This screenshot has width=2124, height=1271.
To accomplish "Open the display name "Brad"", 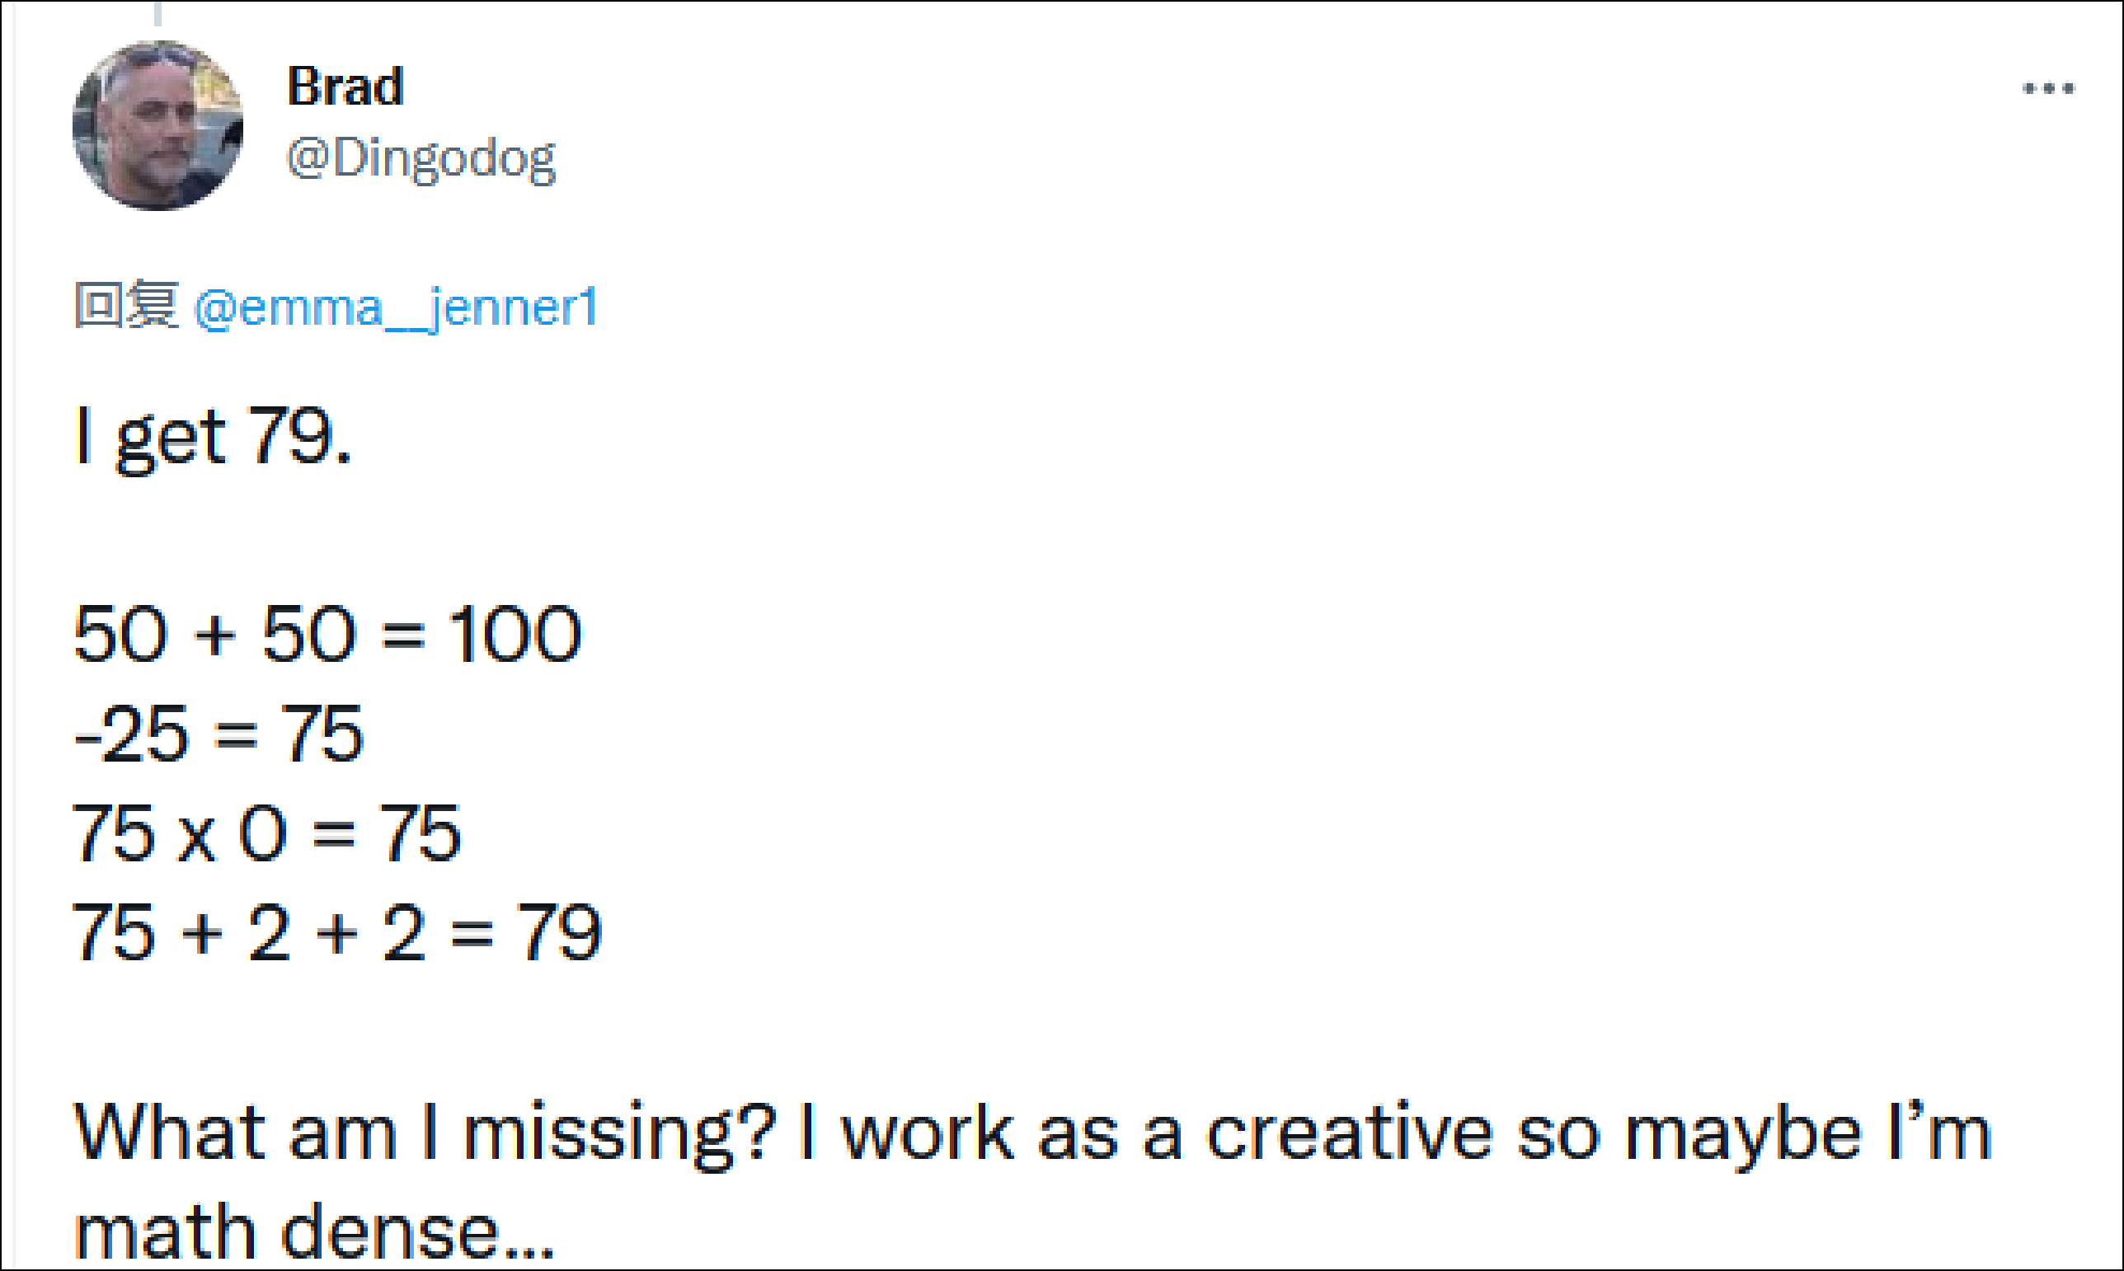I will point(345,87).
